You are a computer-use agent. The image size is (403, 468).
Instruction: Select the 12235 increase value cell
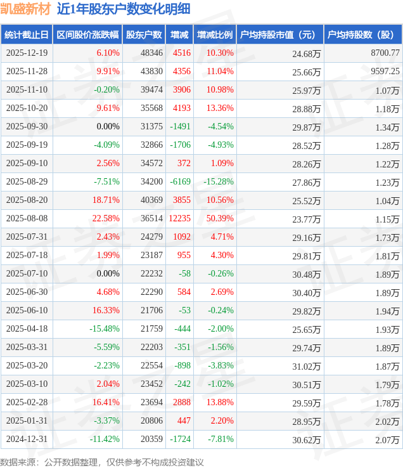click(179, 219)
